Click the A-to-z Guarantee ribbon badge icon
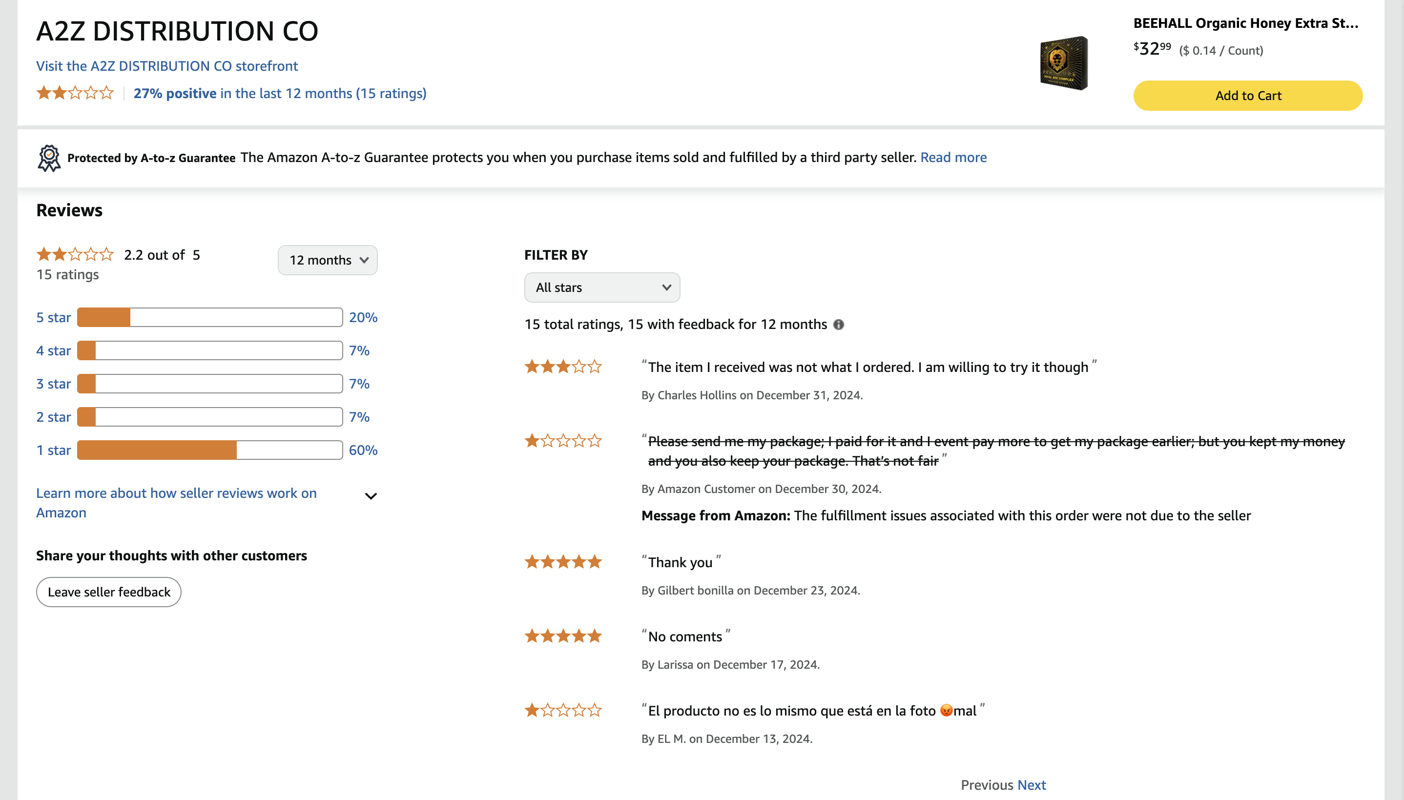Viewport: 1404px width, 800px height. [49, 158]
